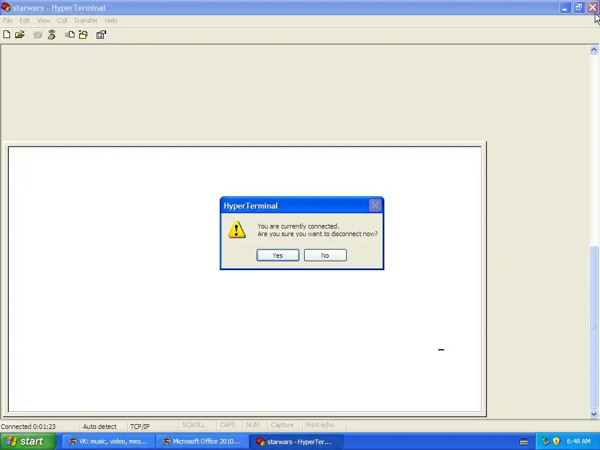Open the Help menu
Image resolution: width=600 pixels, height=450 pixels.
(111, 21)
